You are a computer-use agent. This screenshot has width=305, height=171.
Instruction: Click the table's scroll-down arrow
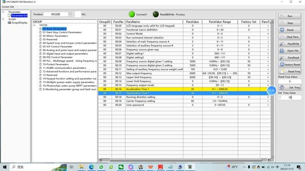click(272, 156)
